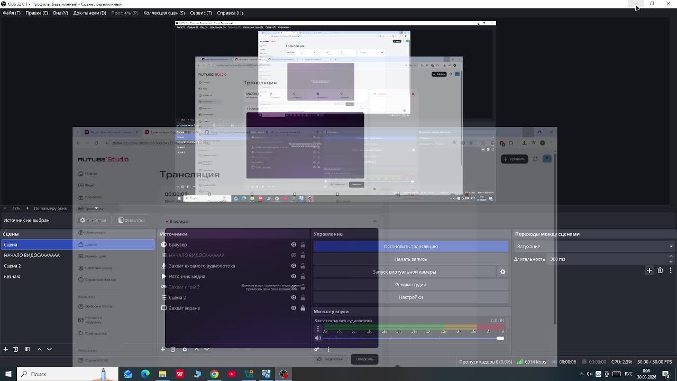The width and height of the screenshot is (677, 381).
Task: Open audio mixer three-dot menu
Action: click(x=328, y=349)
